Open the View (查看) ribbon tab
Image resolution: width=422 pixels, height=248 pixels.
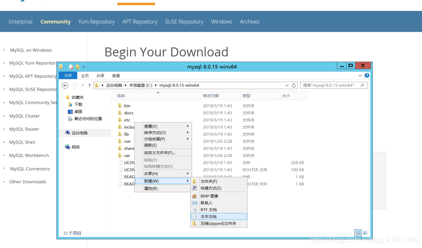click(x=116, y=76)
